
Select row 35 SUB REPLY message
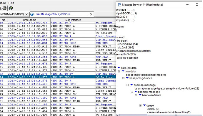pos(58,46)
